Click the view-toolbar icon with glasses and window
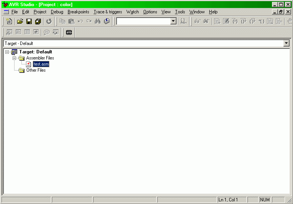Image resolution: width=293 pixels, height=204 pixels. tap(9, 32)
